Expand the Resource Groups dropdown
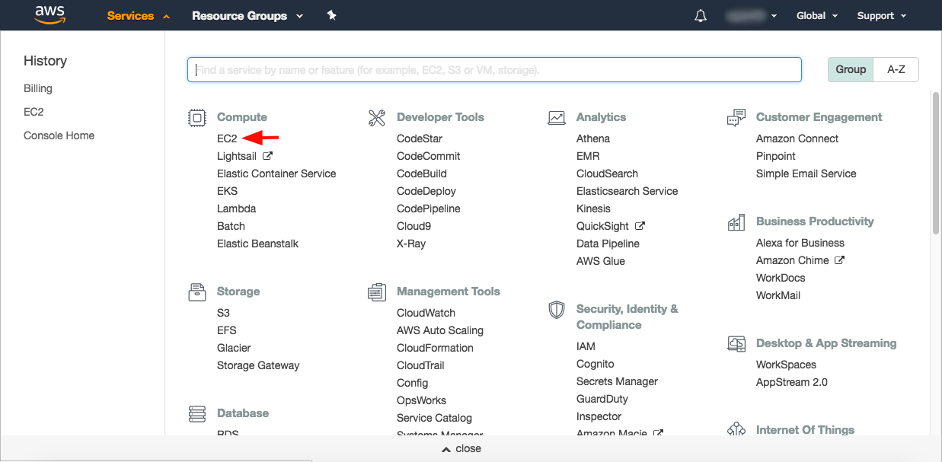 click(247, 16)
